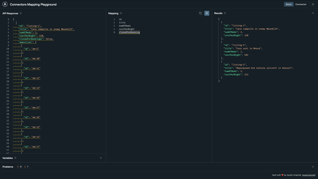The width and height of the screenshot is (318, 179).
Task: Collapse the Results panel with double chevron
Action: (x=313, y=13)
